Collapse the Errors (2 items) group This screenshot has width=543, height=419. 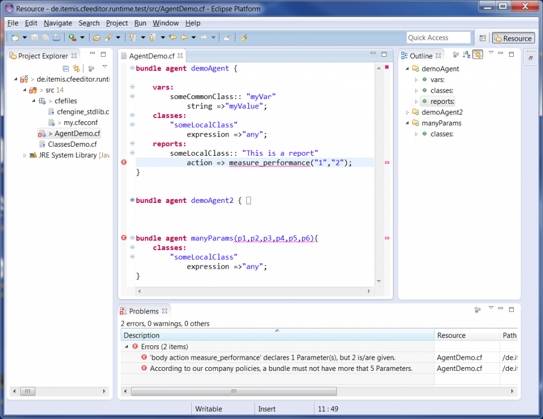click(x=126, y=347)
